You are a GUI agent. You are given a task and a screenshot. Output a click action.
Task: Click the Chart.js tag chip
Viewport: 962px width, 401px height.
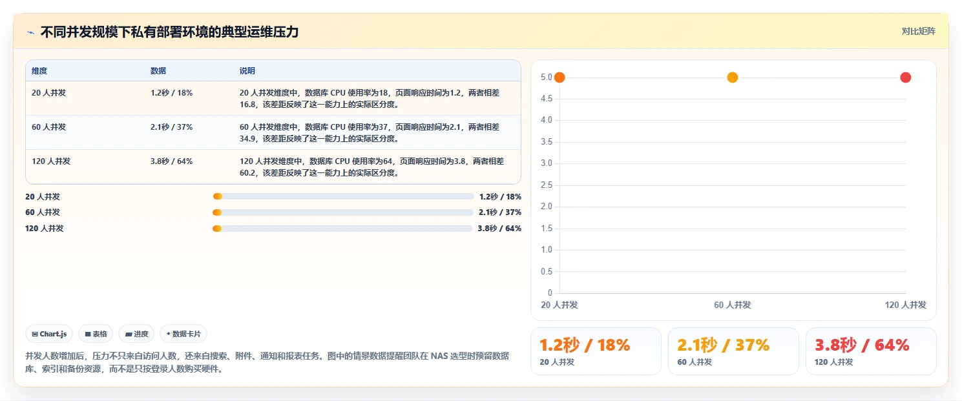click(50, 334)
